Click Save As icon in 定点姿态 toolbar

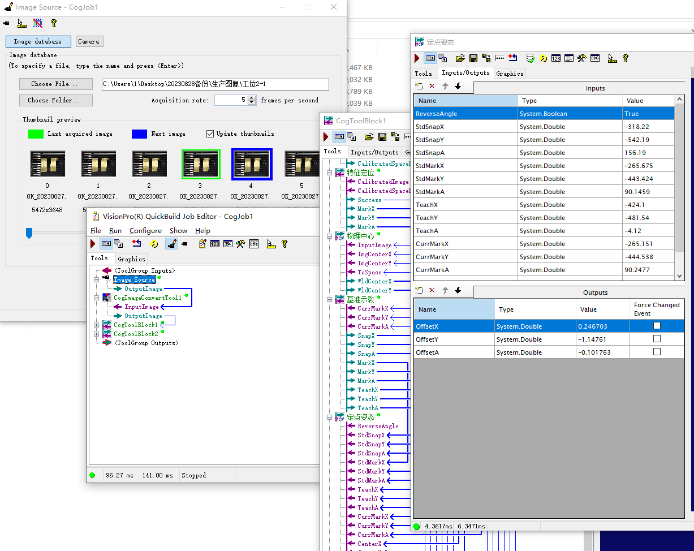(x=486, y=58)
